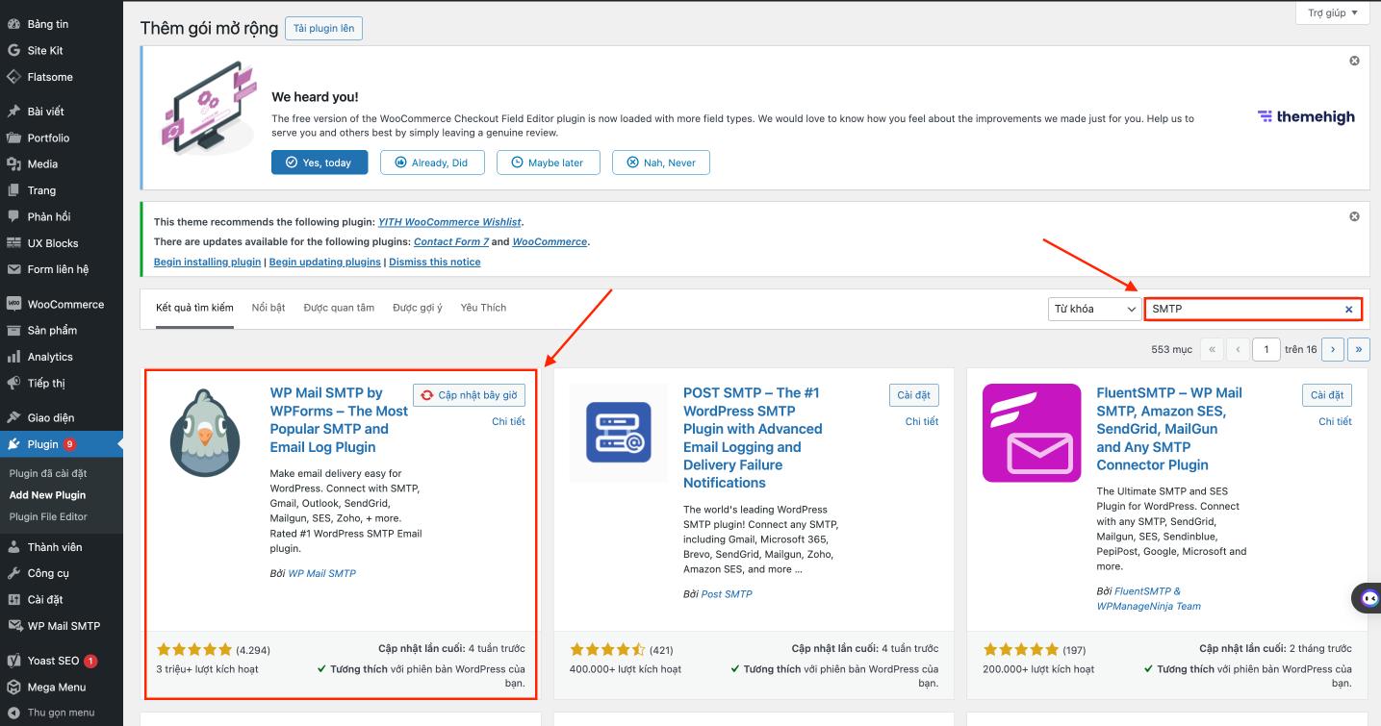The image size is (1381, 726).
Task: Click the Sản phẩm products icon
Action: point(13,330)
